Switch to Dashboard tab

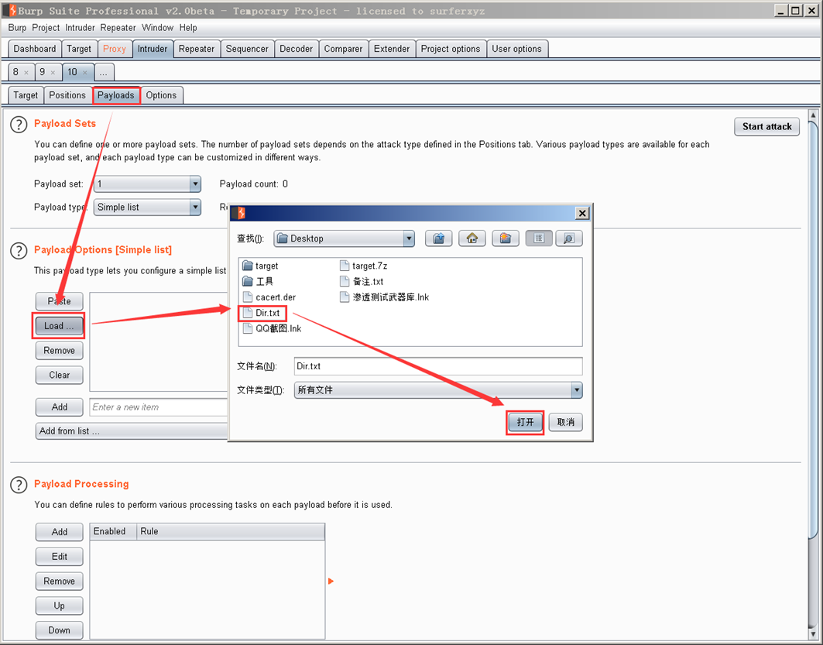point(35,49)
